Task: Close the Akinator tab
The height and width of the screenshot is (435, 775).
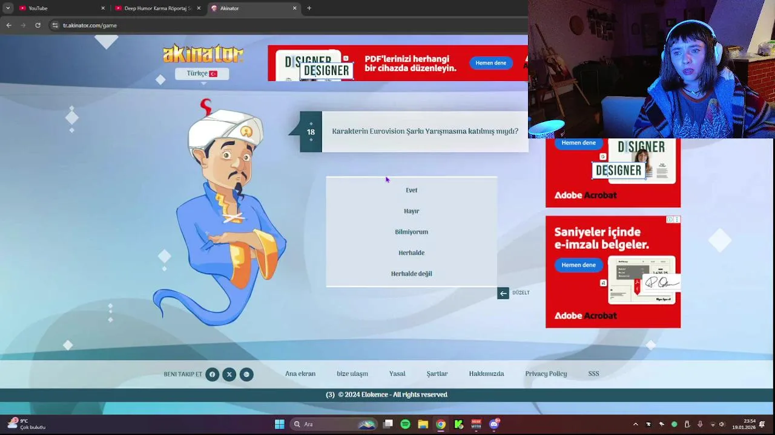Action: pyautogui.click(x=295, y=8)
